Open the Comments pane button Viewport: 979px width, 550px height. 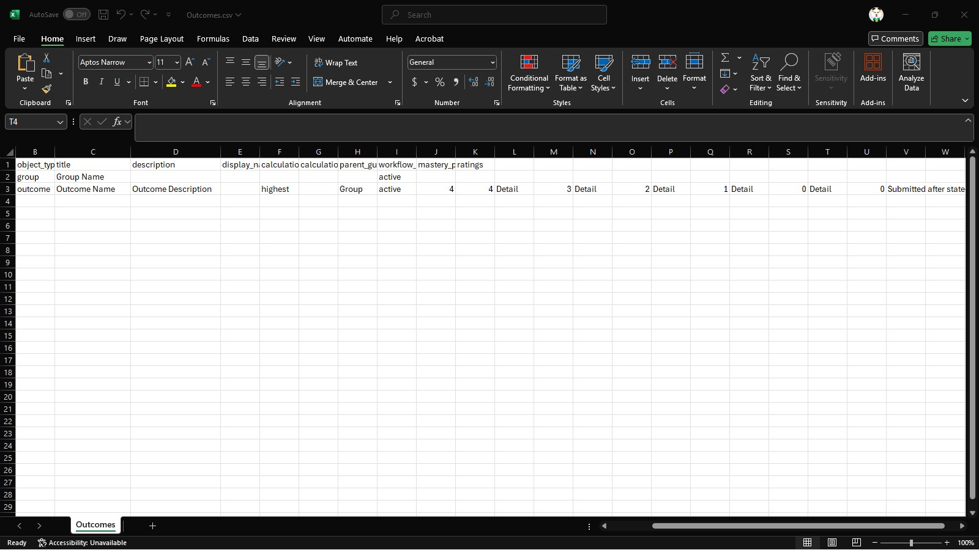[x=895, y=38]
